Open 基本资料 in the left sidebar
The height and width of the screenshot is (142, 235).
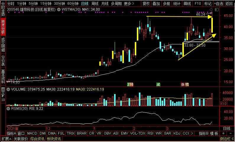tap(3, 76)
